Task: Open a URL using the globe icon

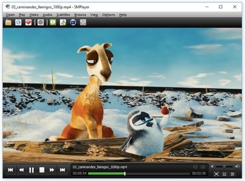Action: (x=18, y=22)
